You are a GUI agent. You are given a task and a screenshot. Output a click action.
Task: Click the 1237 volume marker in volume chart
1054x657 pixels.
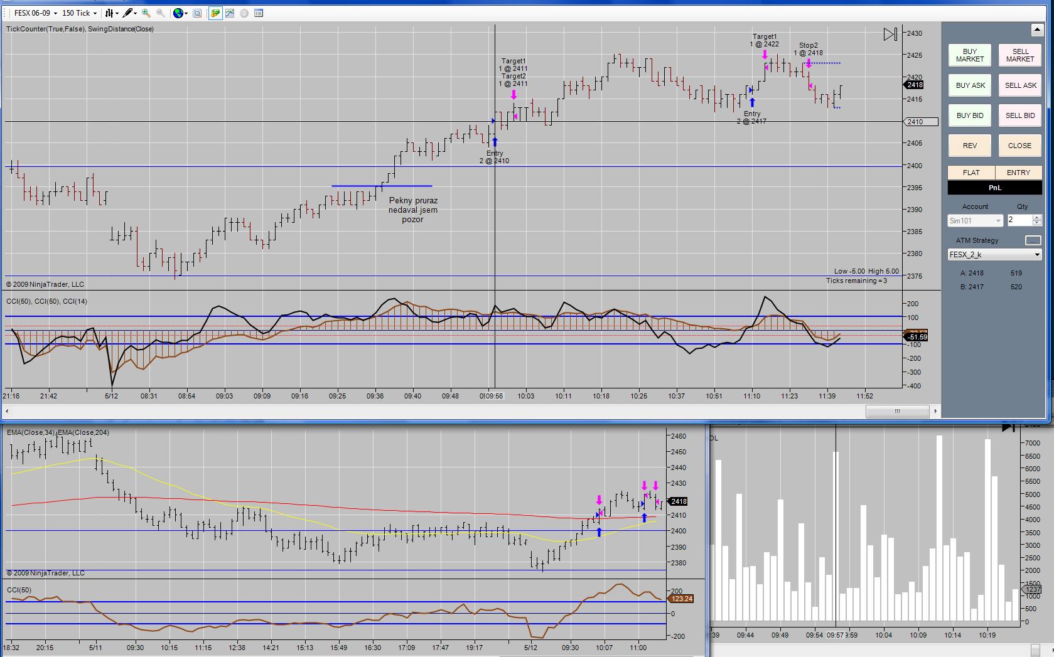[x=1032, y=589]
